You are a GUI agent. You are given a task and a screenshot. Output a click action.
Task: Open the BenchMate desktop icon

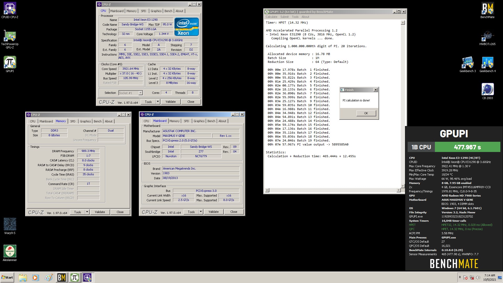click(x=487, y=10)
